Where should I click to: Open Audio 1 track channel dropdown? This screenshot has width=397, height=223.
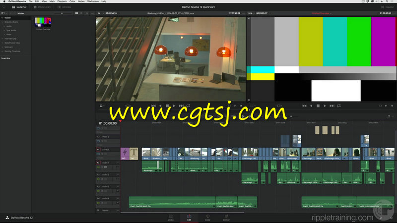pos(118,163)
